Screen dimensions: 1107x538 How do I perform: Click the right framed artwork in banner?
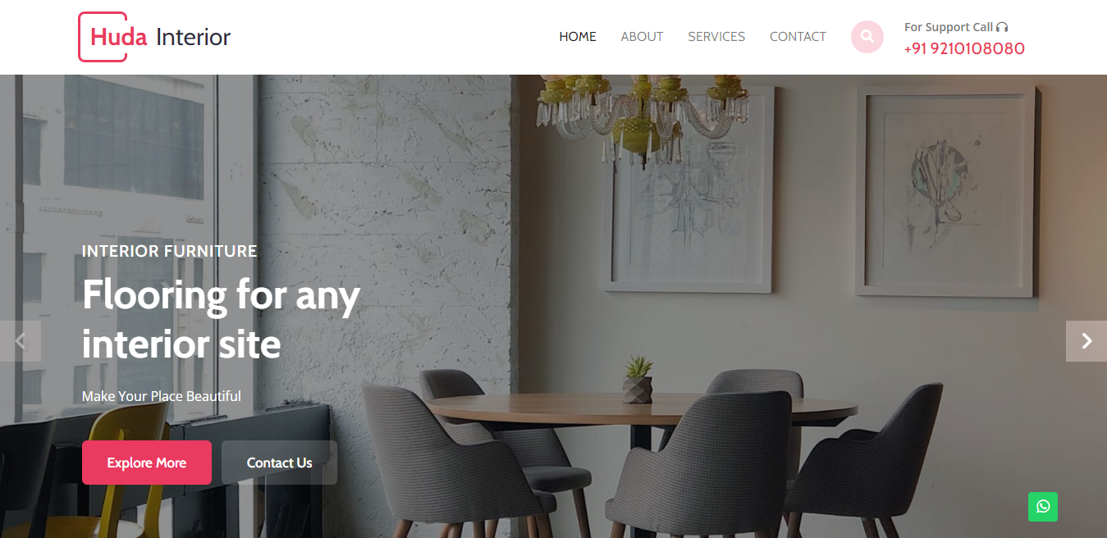pyautogui.click(x=946, y=192)
